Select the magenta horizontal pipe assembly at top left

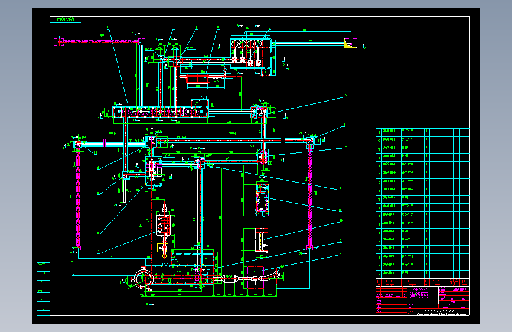pos(99,42)
